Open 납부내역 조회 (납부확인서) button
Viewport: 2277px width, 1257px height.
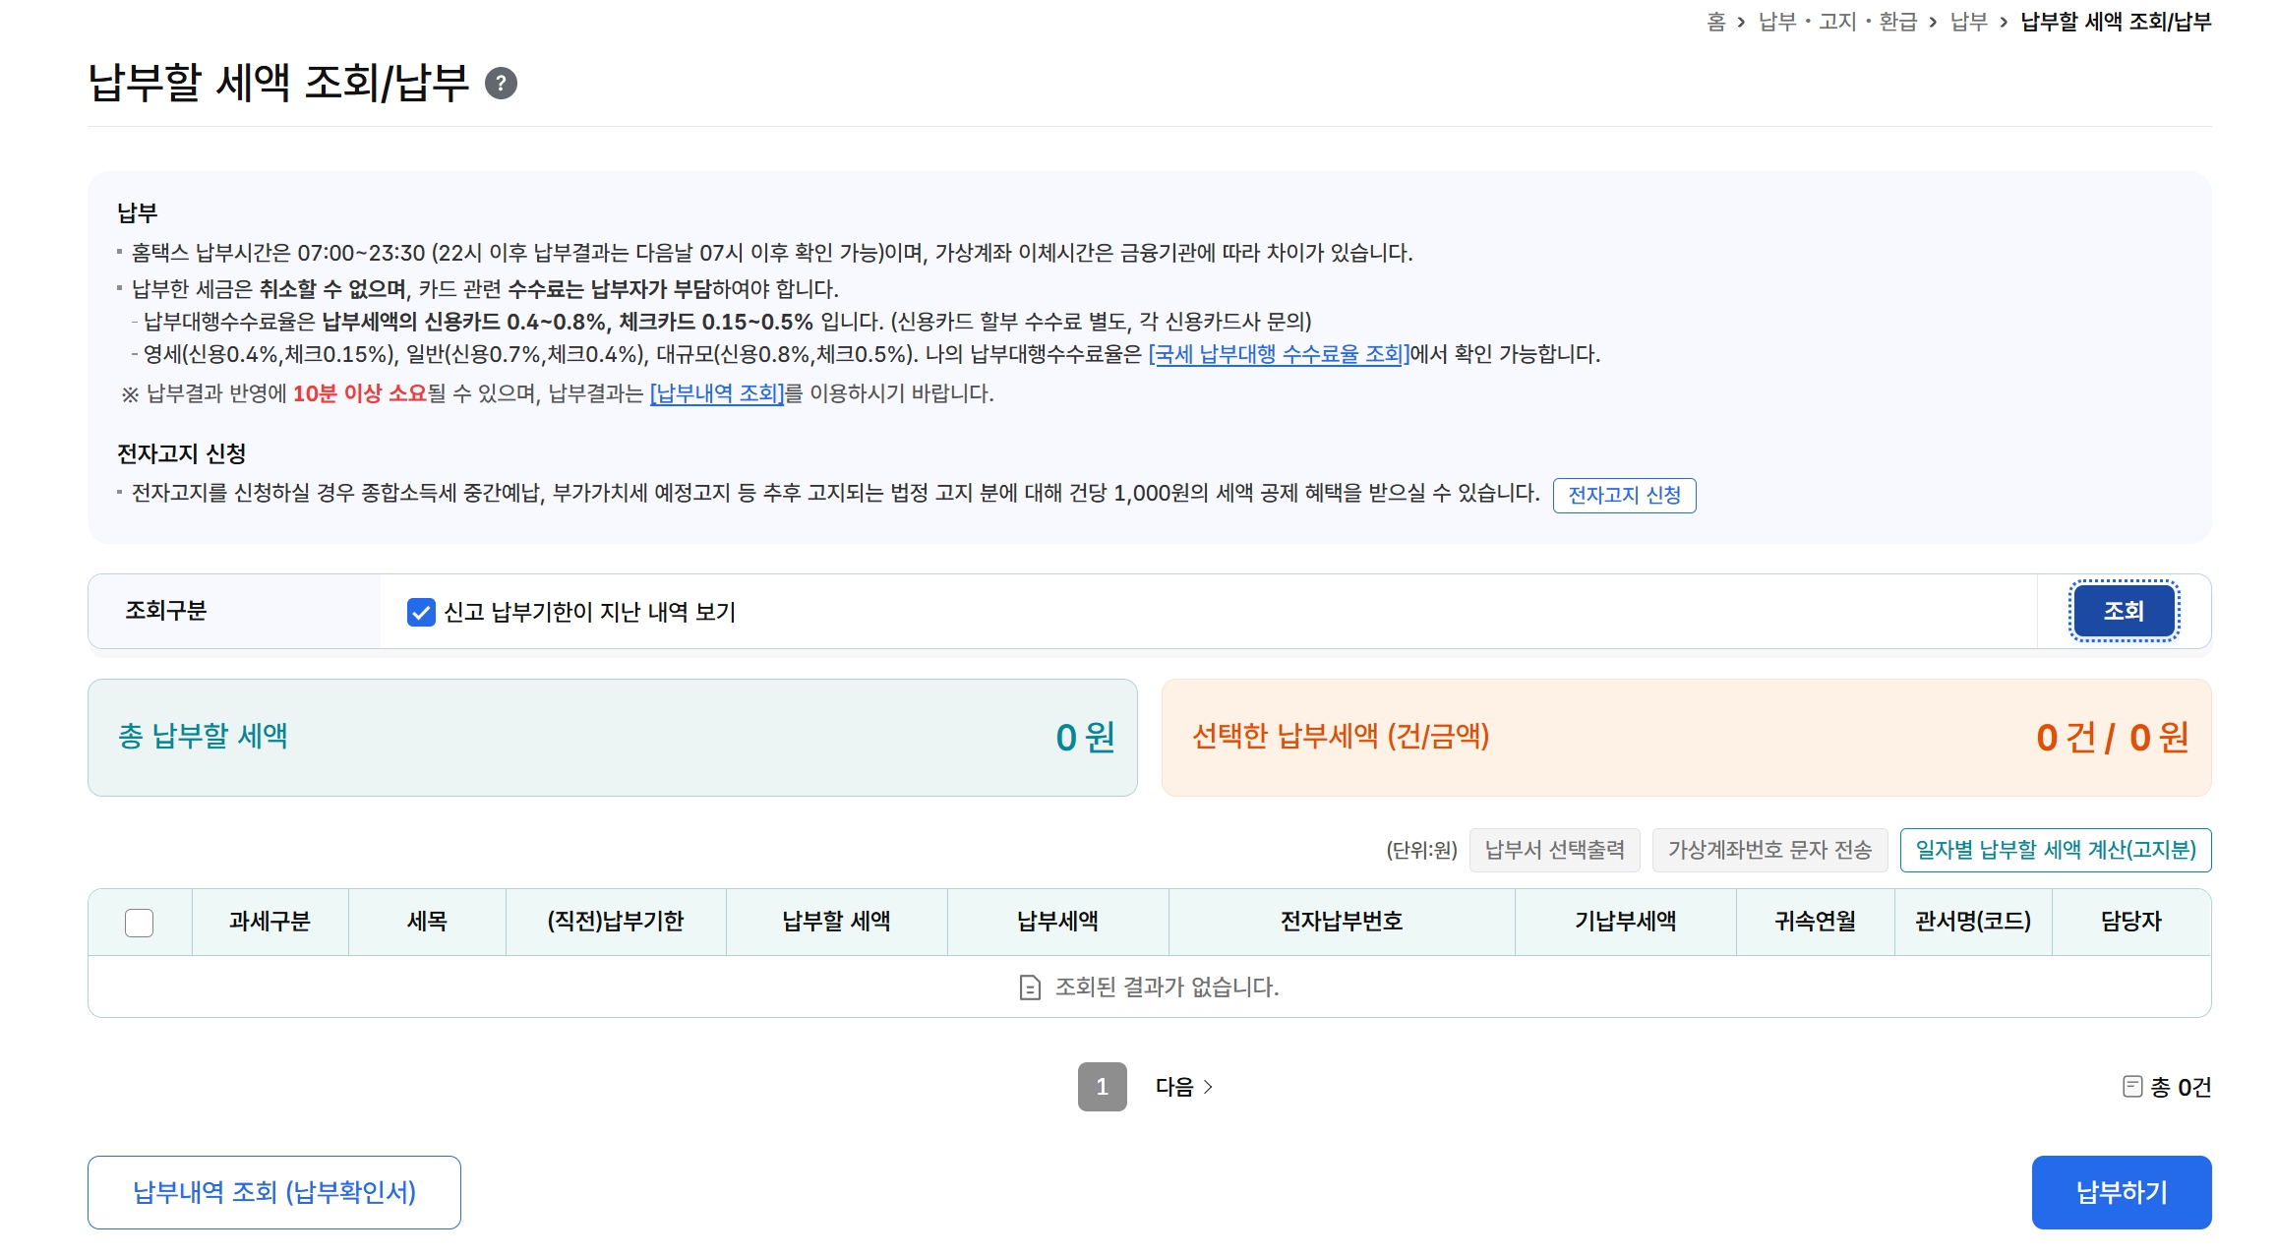pos(274,1192)
